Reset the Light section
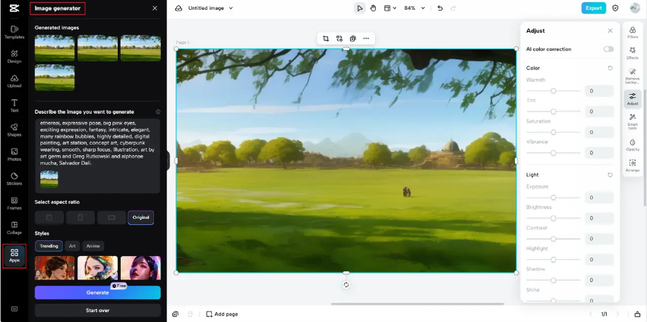Image resolution: width=647 pixels, height=322 pixels. [610, 175]
